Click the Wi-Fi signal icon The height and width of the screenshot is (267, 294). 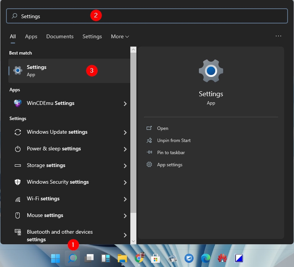[18, 200]
